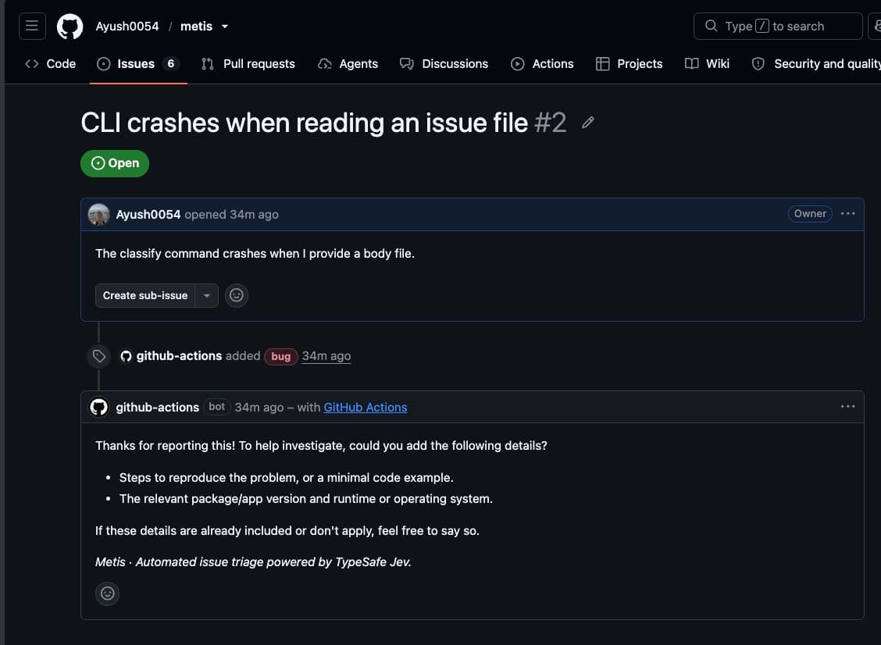Open github-actions link in label event

point(179,355)
